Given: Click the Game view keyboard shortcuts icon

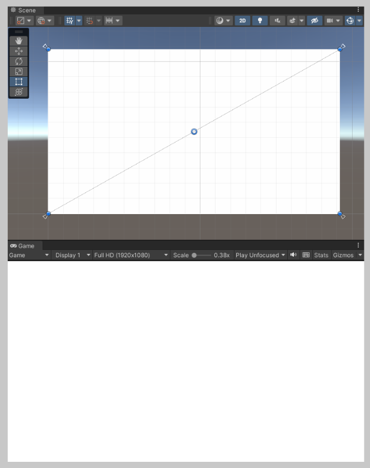Looking at the screenshot, I should coord(306,254).
